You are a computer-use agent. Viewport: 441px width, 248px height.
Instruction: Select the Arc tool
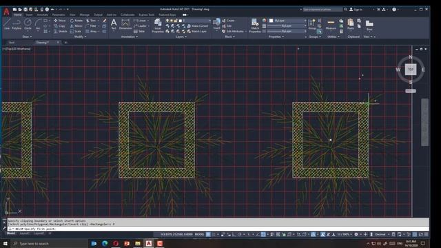pyautogui.click(x=38, y=24)
